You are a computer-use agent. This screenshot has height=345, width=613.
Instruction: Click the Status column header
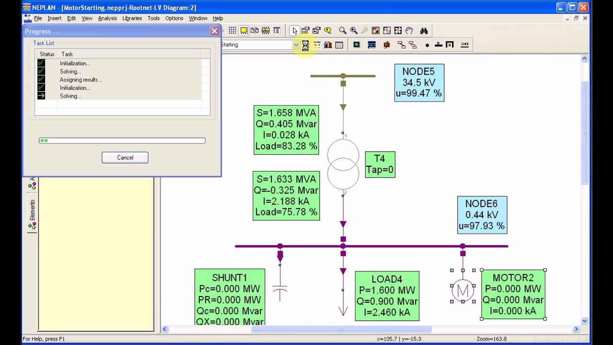47,54
